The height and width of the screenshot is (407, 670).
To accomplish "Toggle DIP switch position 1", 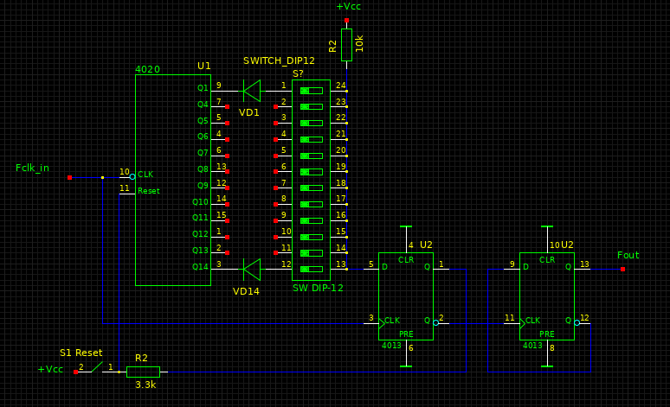I will click(x=311, y=91).
